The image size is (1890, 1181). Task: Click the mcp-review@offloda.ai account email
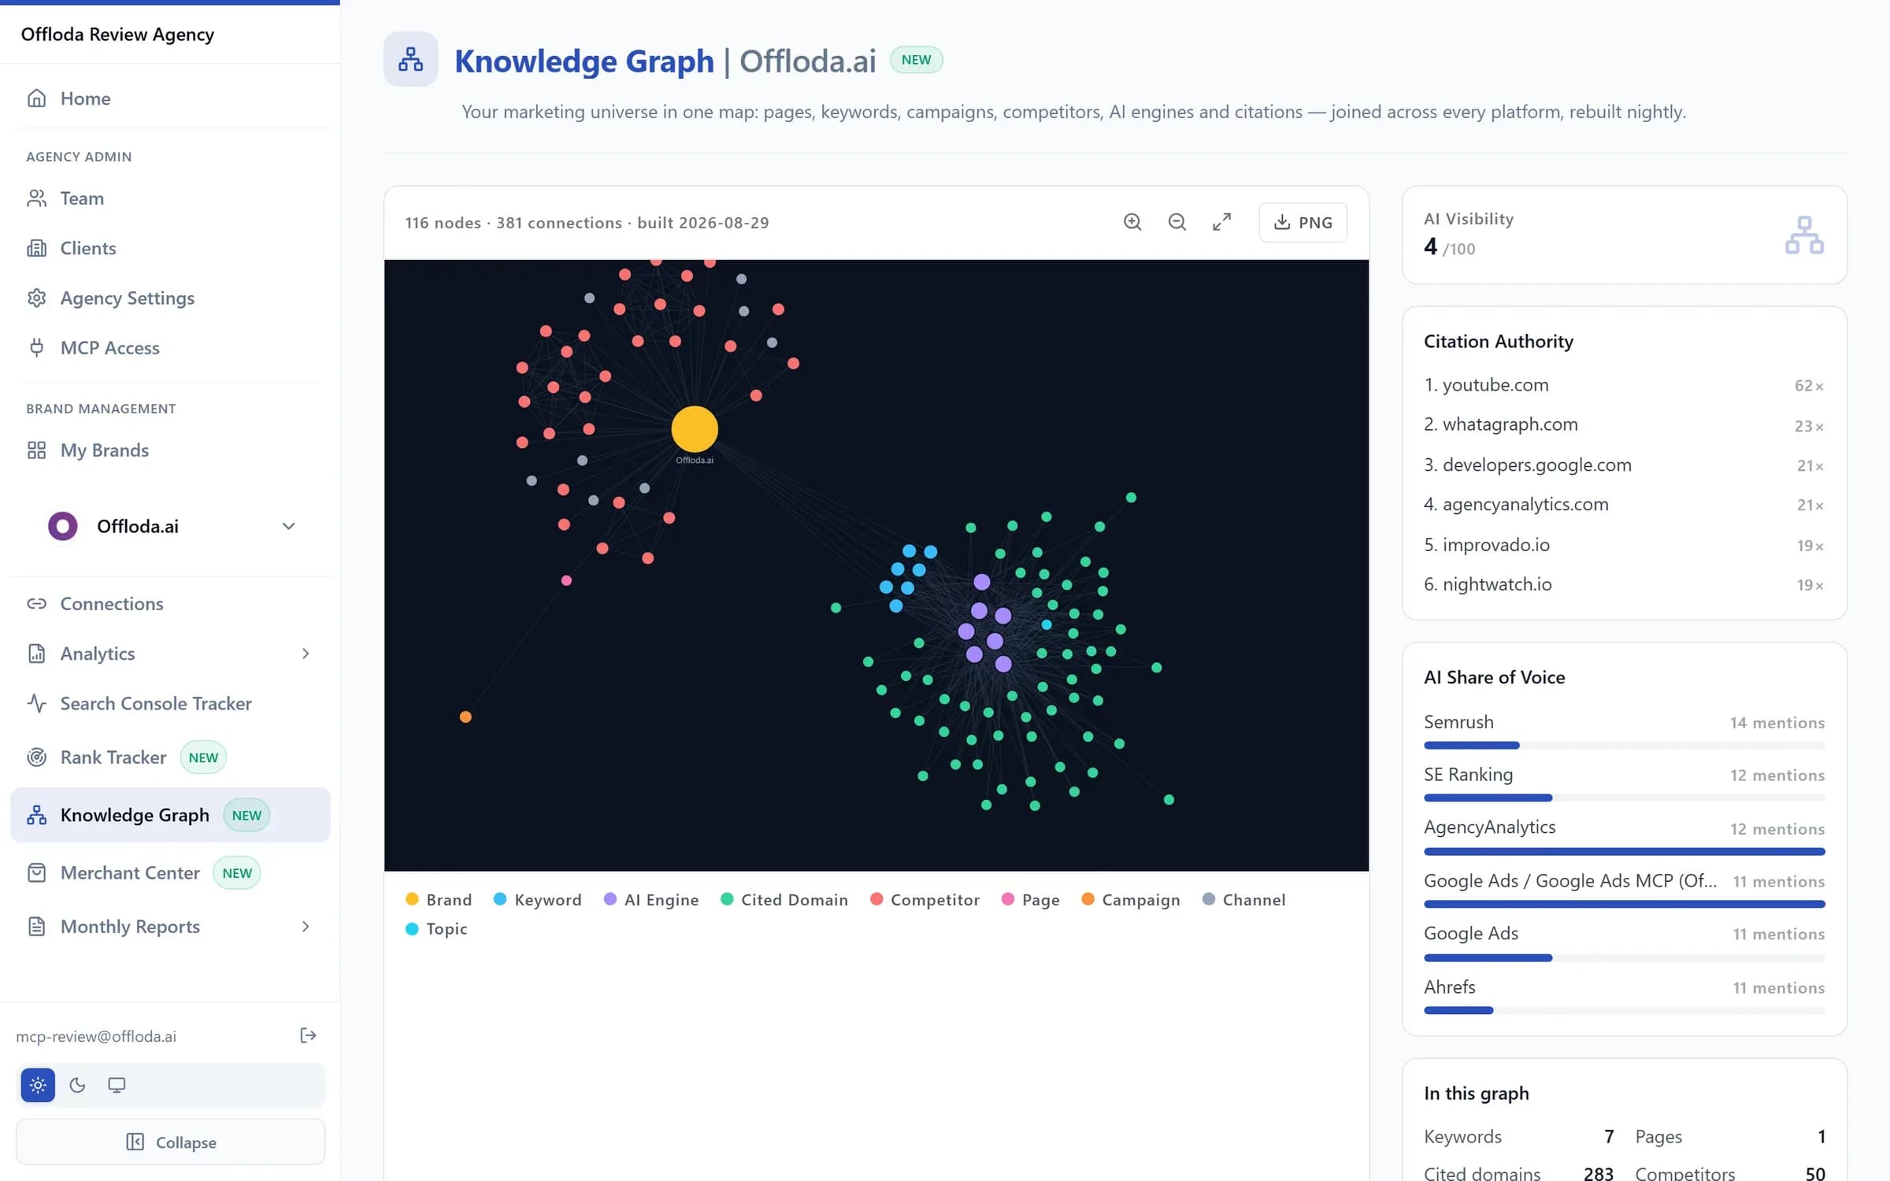pos(96,1036)
